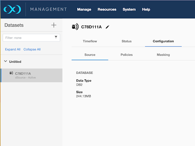Click the Collapse All link
Image resolution: width=195 pixels, height=146 pixels.
tap(32, 49)
